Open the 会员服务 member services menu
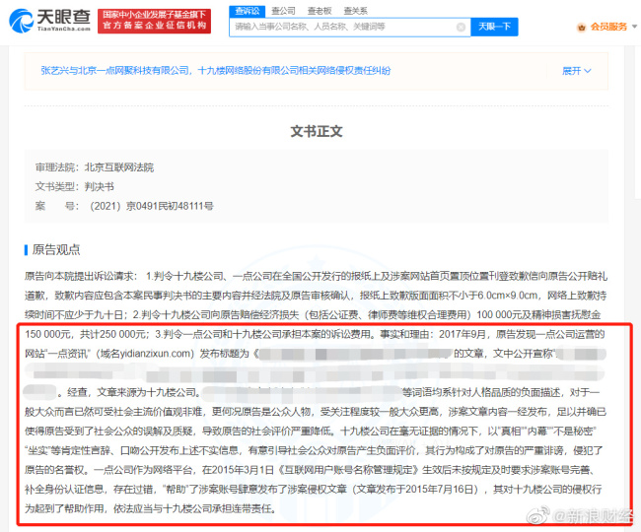Screen dimensions: 641x532 (x=608, y=27)
